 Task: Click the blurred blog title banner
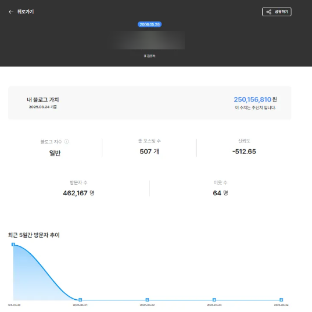tap(147, 40)
